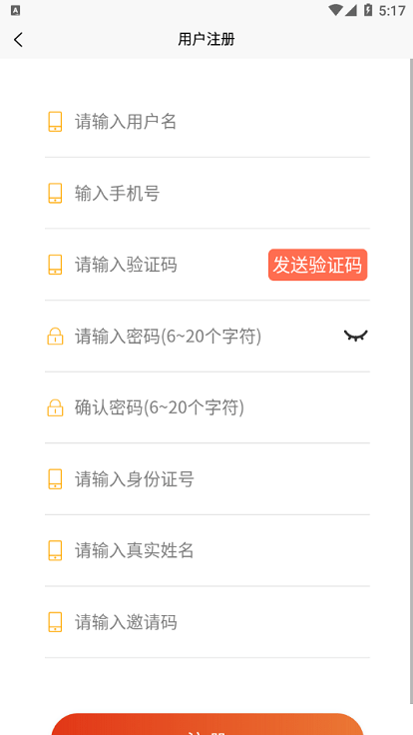Screen dimensions: 413x735
Task: Toggle password visibility eye icon
Action: click(x=356, y=336)
